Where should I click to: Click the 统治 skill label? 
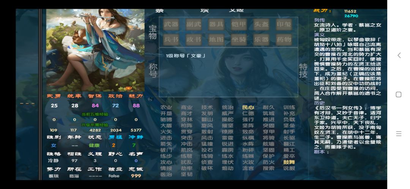coord(227,107)
